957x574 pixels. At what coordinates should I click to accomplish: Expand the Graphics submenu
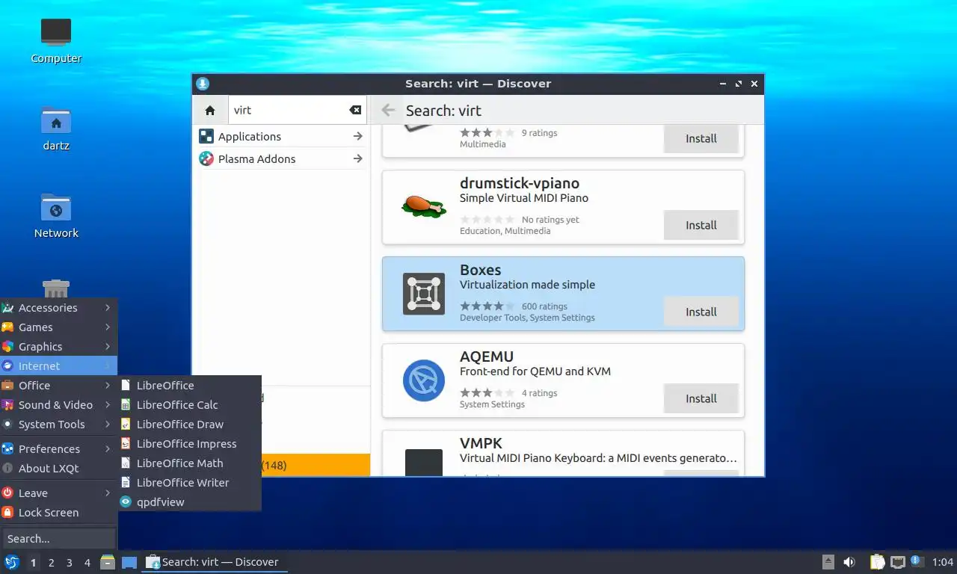coord(58,347)
